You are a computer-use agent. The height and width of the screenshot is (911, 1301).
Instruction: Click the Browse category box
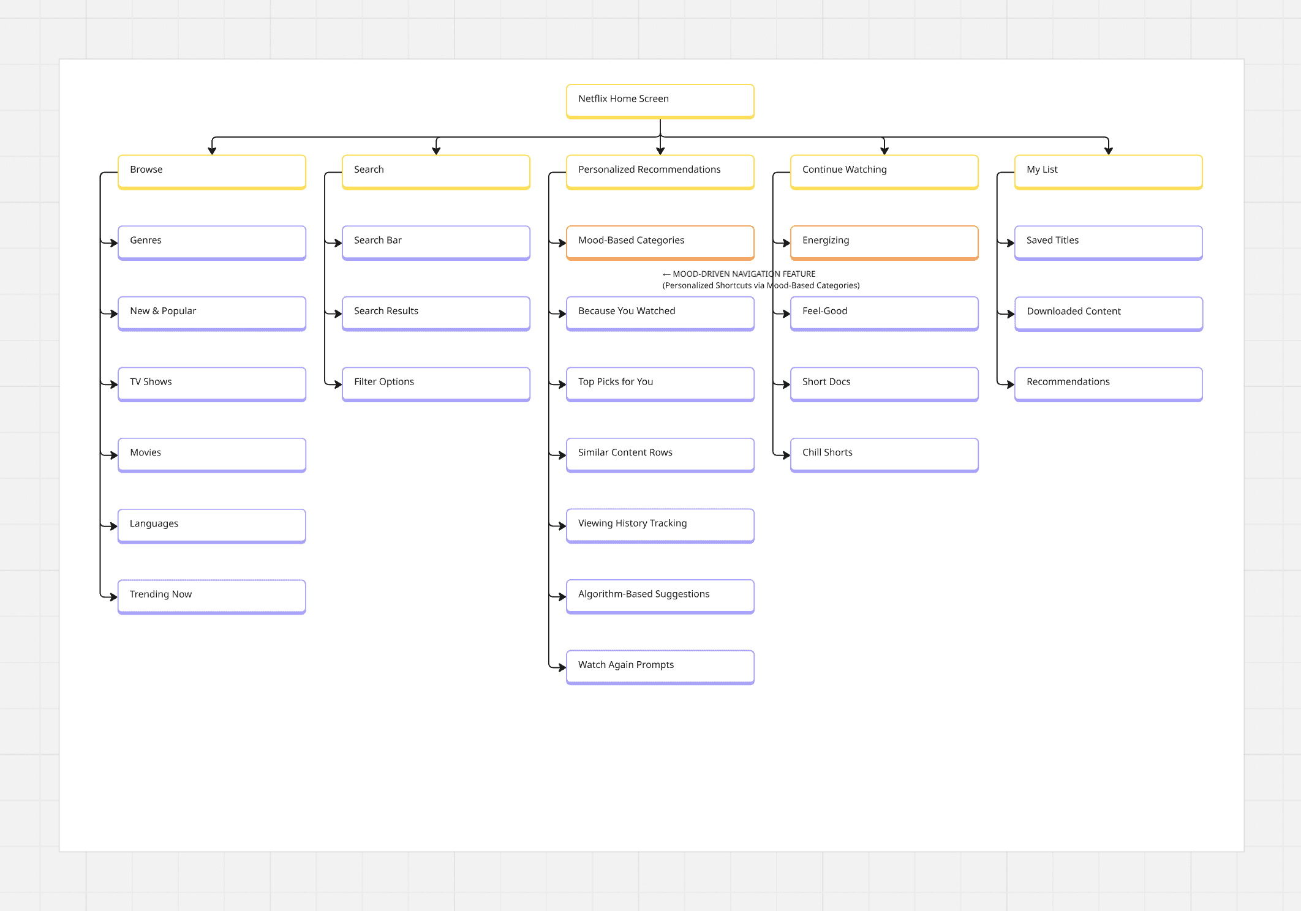(x=211, y=171)
